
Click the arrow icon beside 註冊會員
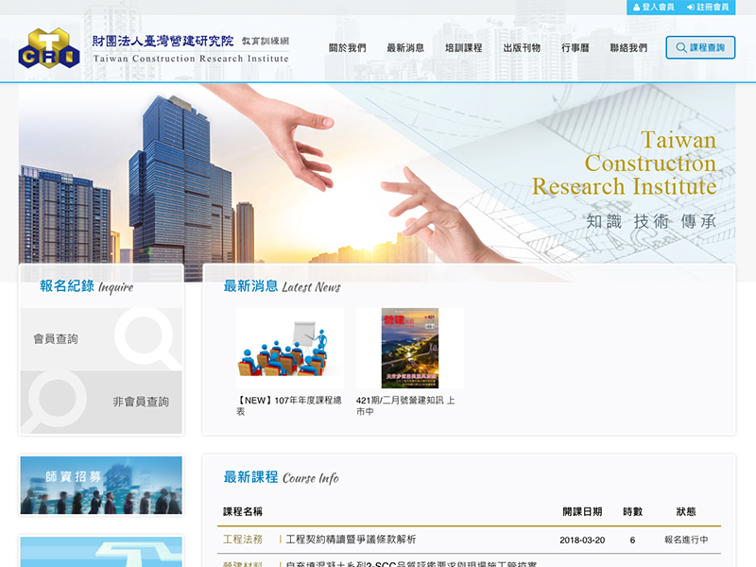[690, 7]
